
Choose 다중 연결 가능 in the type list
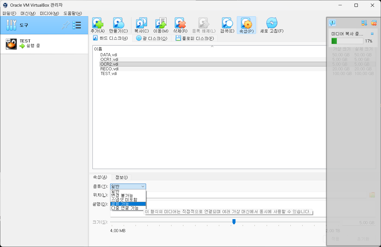click(x=128, y=208)
